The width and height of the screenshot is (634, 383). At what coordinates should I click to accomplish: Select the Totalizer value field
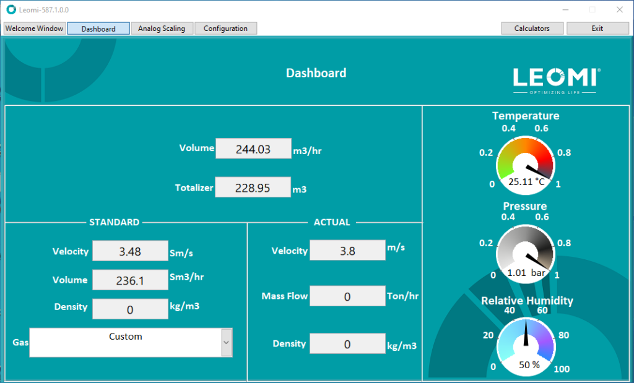[253, 187]
